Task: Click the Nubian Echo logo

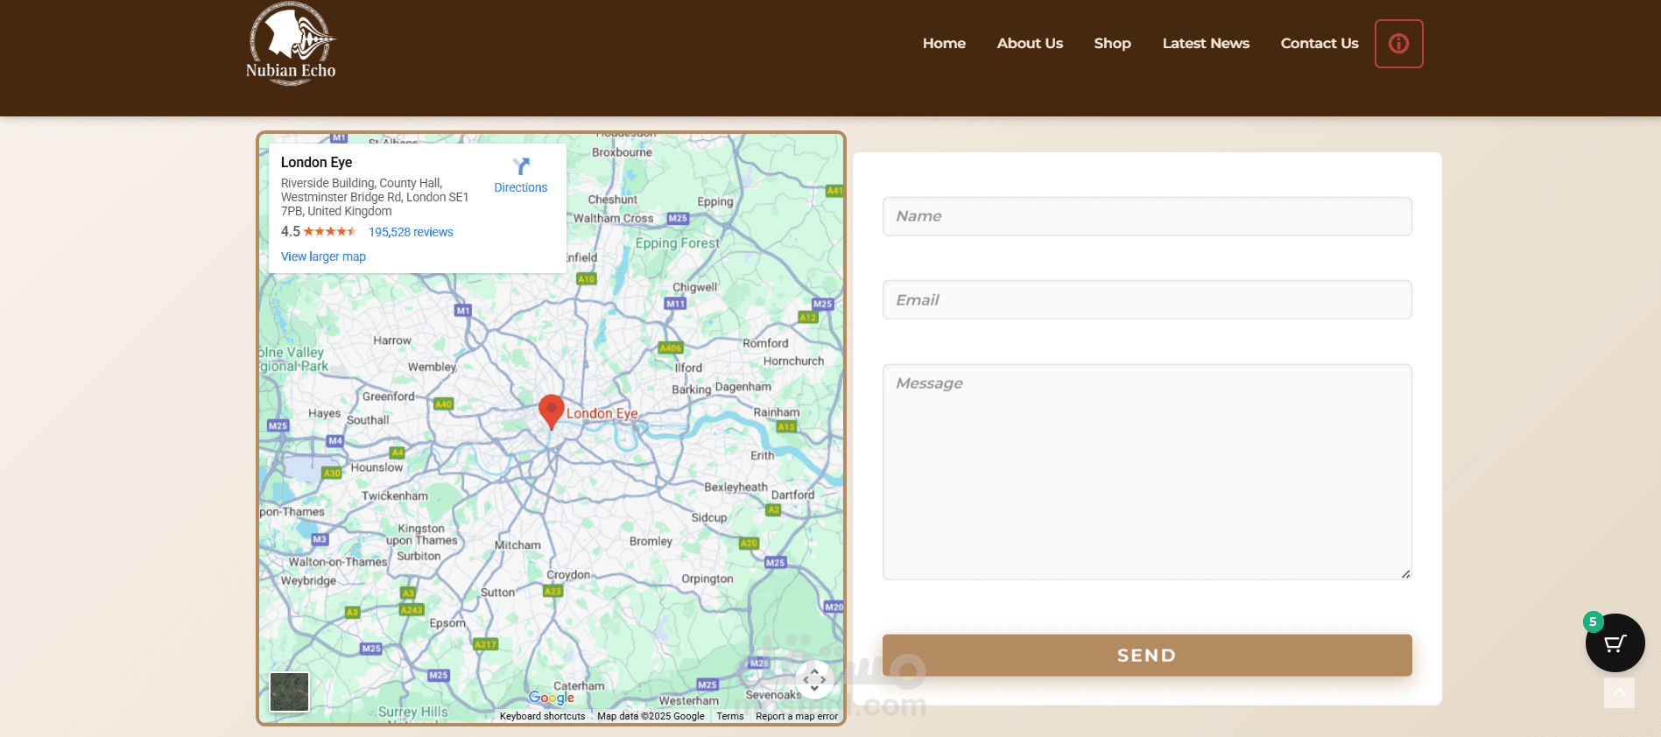Action: coord(291,44)
